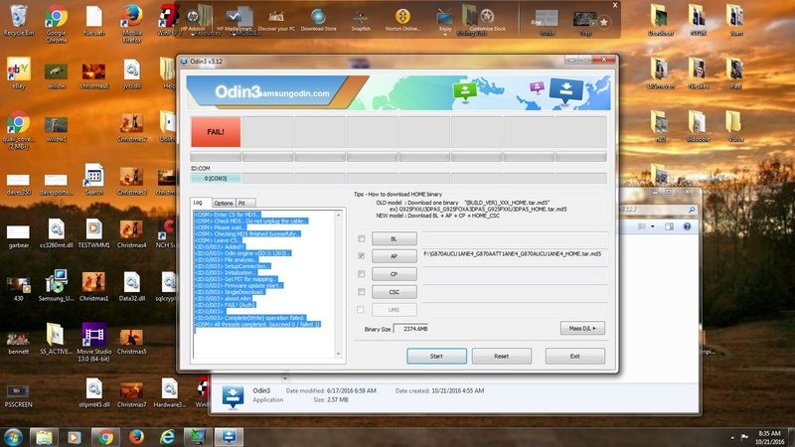
Task: Click the Explorer window help question-mark icon
Action: 687,226
